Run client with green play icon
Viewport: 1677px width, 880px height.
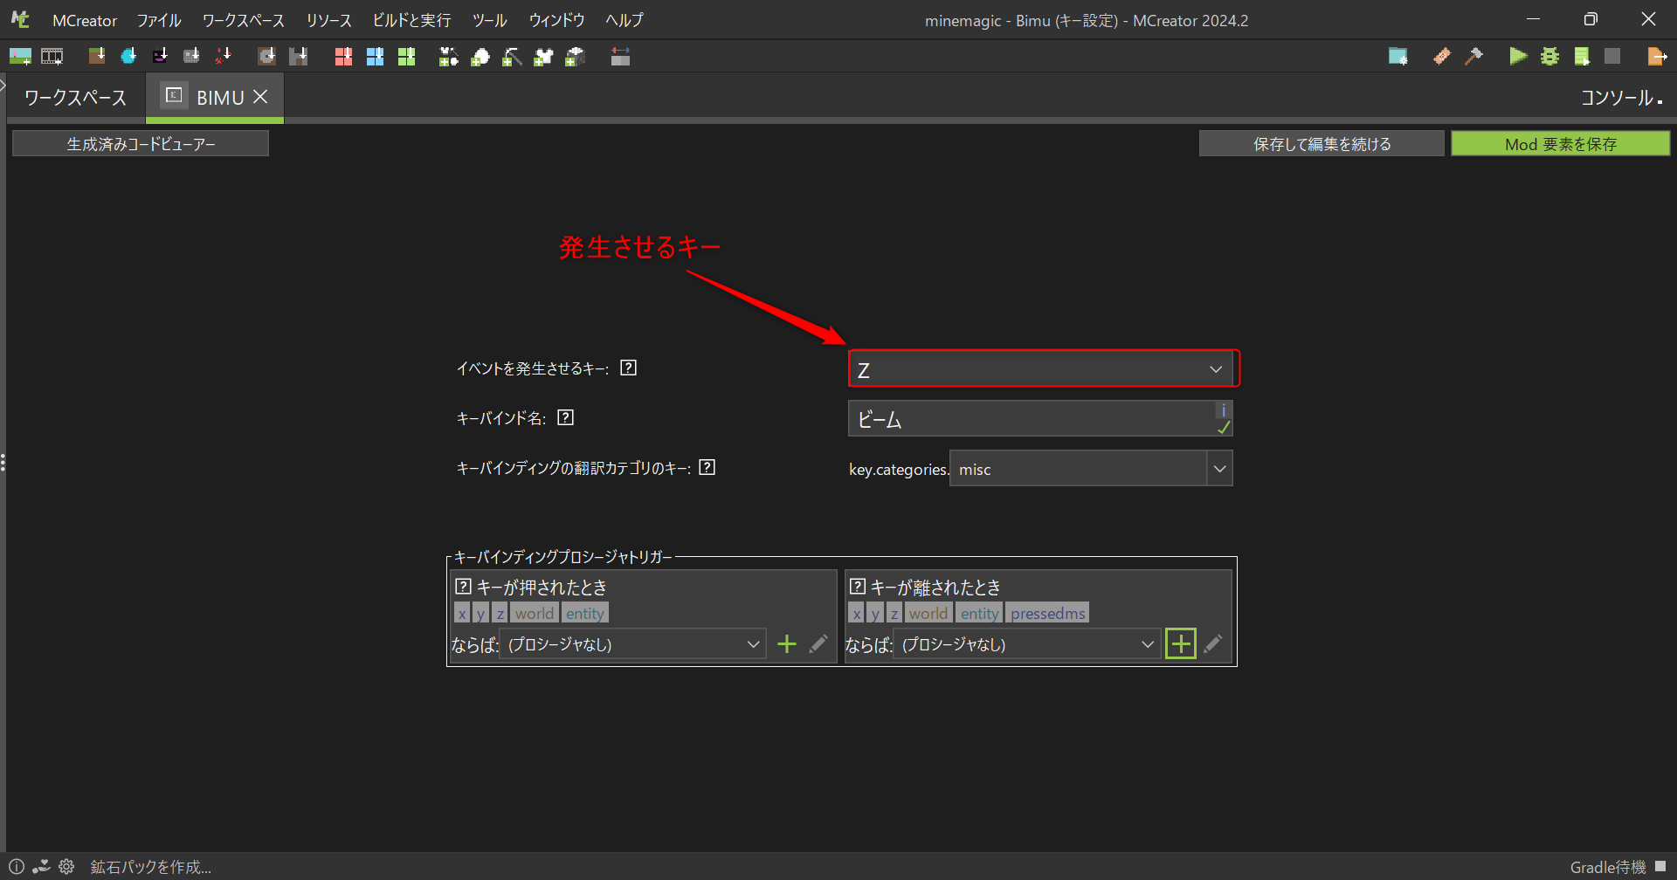[1518, 57]
